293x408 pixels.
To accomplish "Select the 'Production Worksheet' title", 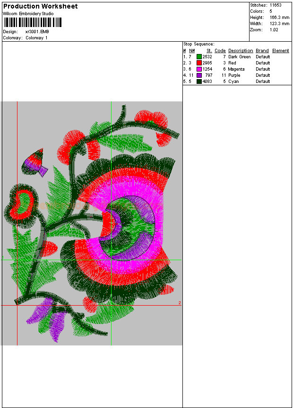I will click(x=41, y=6).
